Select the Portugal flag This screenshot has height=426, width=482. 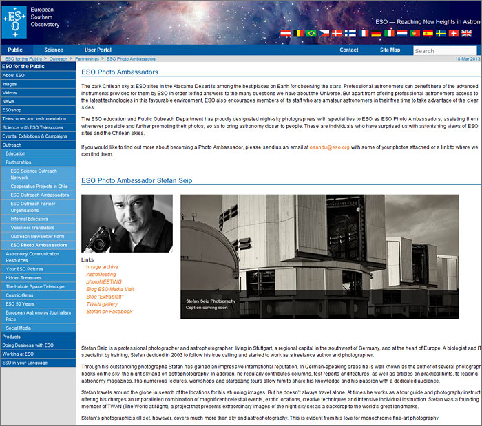415,34
